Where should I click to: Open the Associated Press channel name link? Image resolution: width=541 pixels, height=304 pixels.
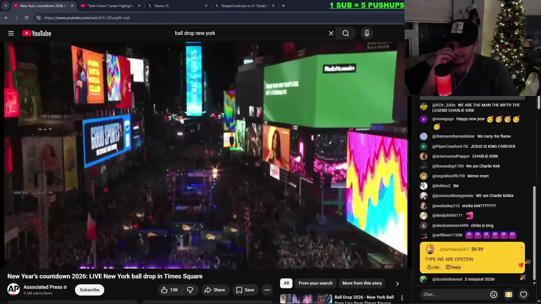(43, 287)
